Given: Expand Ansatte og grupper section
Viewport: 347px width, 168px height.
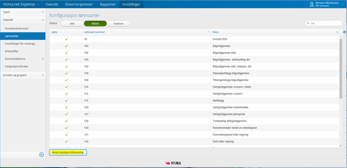Looking at the screenshot, I should [x=23, y=75].
